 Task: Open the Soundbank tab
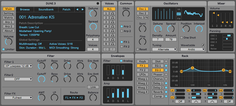(x=46, y=10)
